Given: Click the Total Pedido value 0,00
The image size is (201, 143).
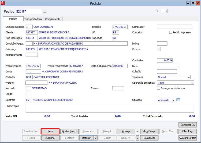Looking at the screenshot, I should coord(118,116).
